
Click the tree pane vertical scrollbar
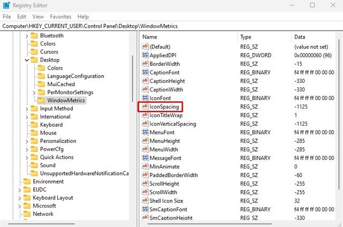click(x=132, y=78)
